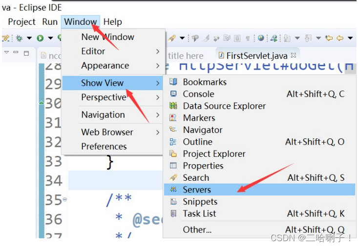Image resolution: width=358 pixels, height=247 pixels.
Task: Click the Project Explorer folder icon
Action: pyautogui.click(x=173, y=153)
